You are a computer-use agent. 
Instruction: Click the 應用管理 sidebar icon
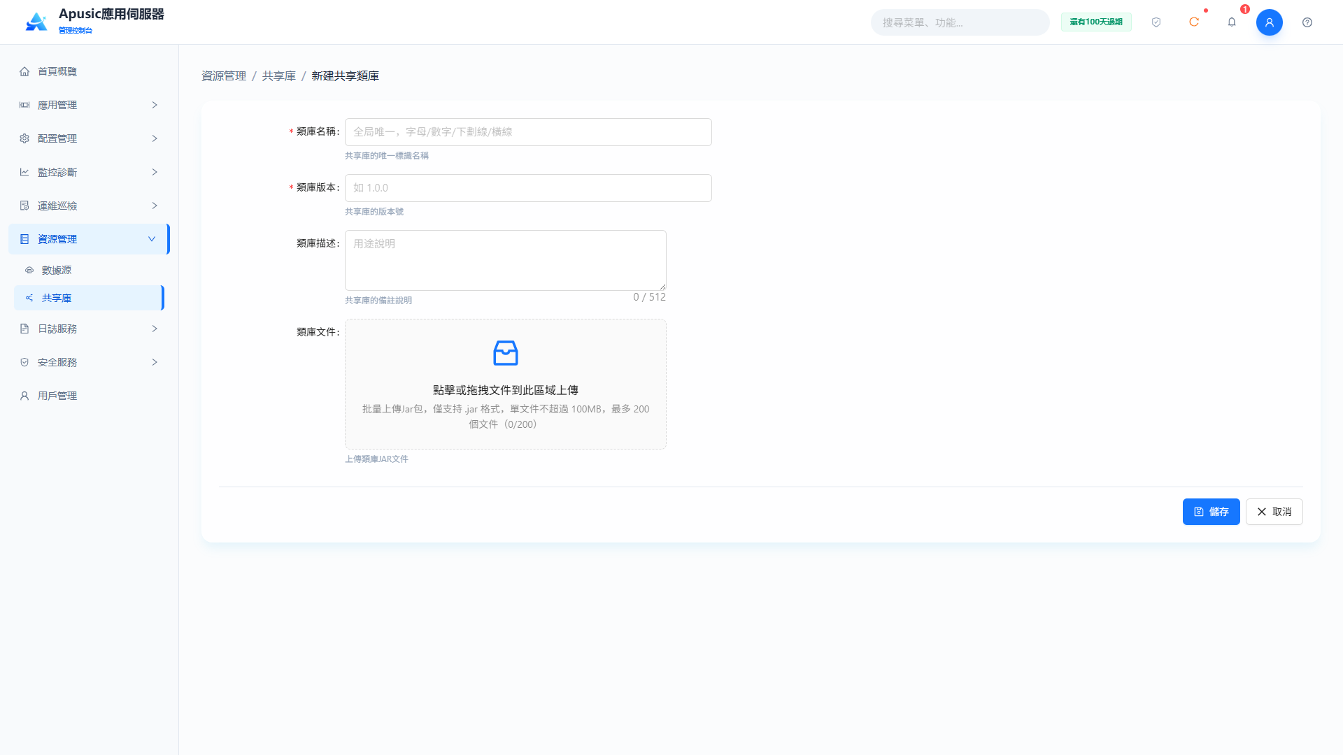click(x=24, y=105)
